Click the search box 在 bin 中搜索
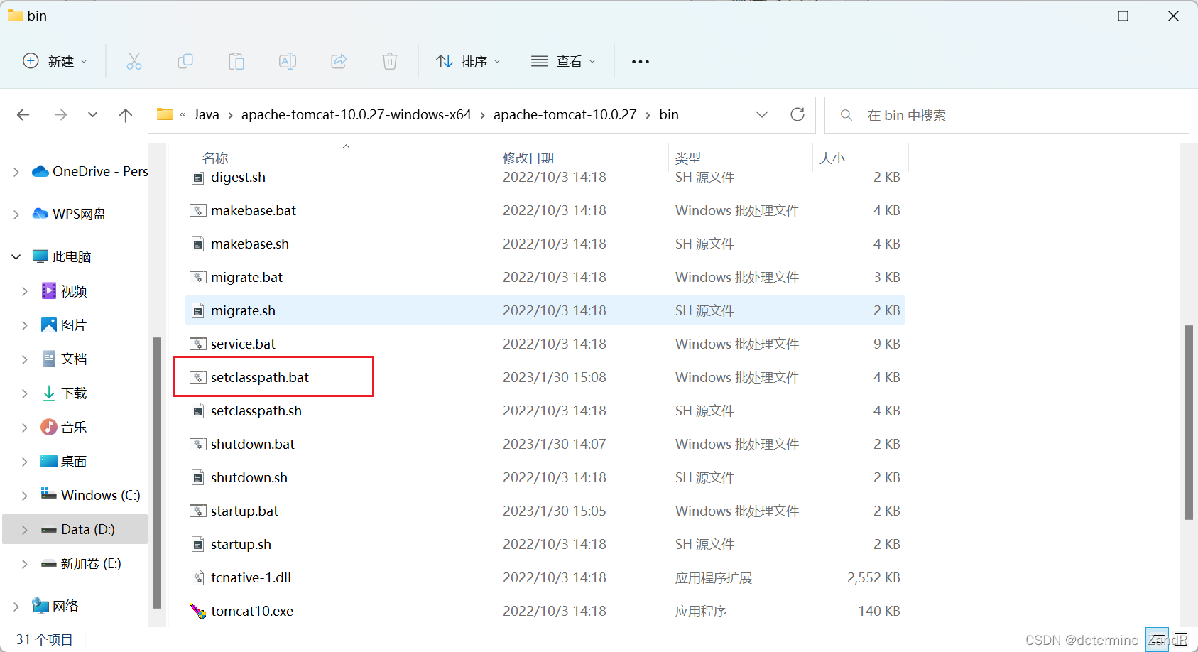 1006,115
